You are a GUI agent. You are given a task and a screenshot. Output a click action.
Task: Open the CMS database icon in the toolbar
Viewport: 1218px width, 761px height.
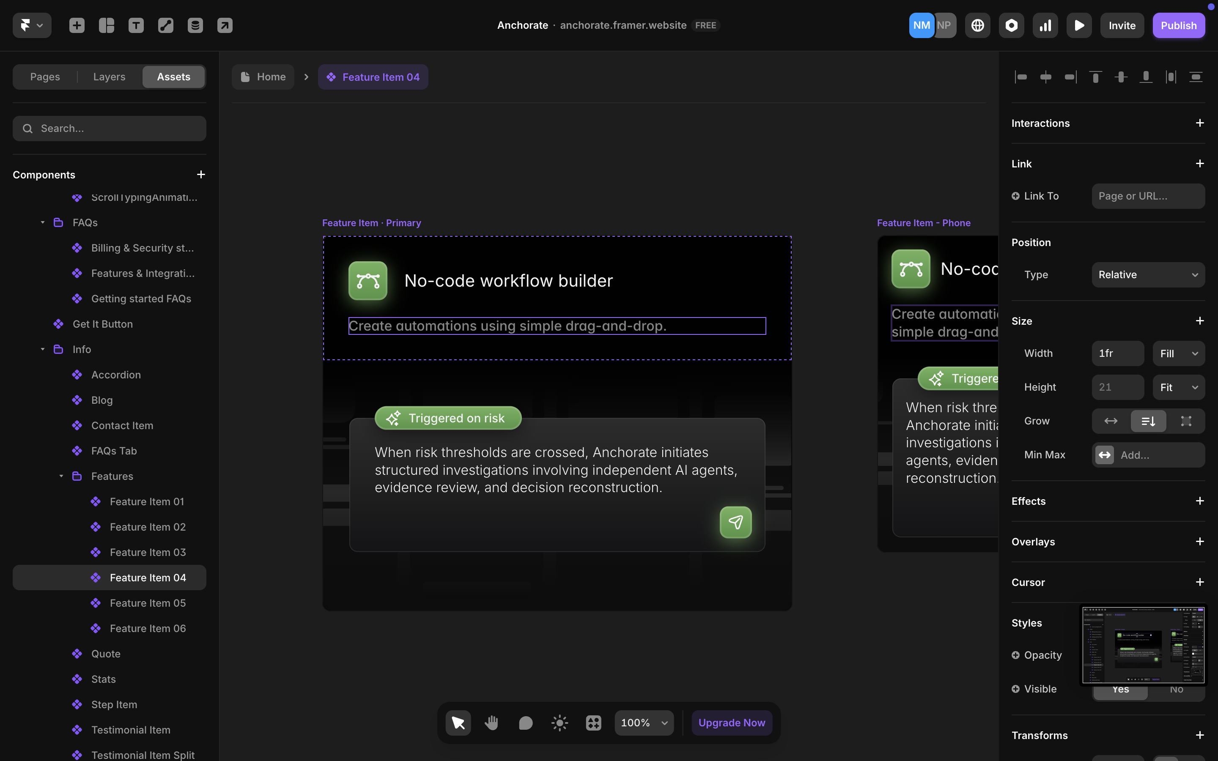point(195,25)
